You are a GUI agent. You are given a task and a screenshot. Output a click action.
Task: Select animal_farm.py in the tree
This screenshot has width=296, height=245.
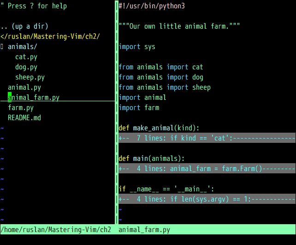33,98
